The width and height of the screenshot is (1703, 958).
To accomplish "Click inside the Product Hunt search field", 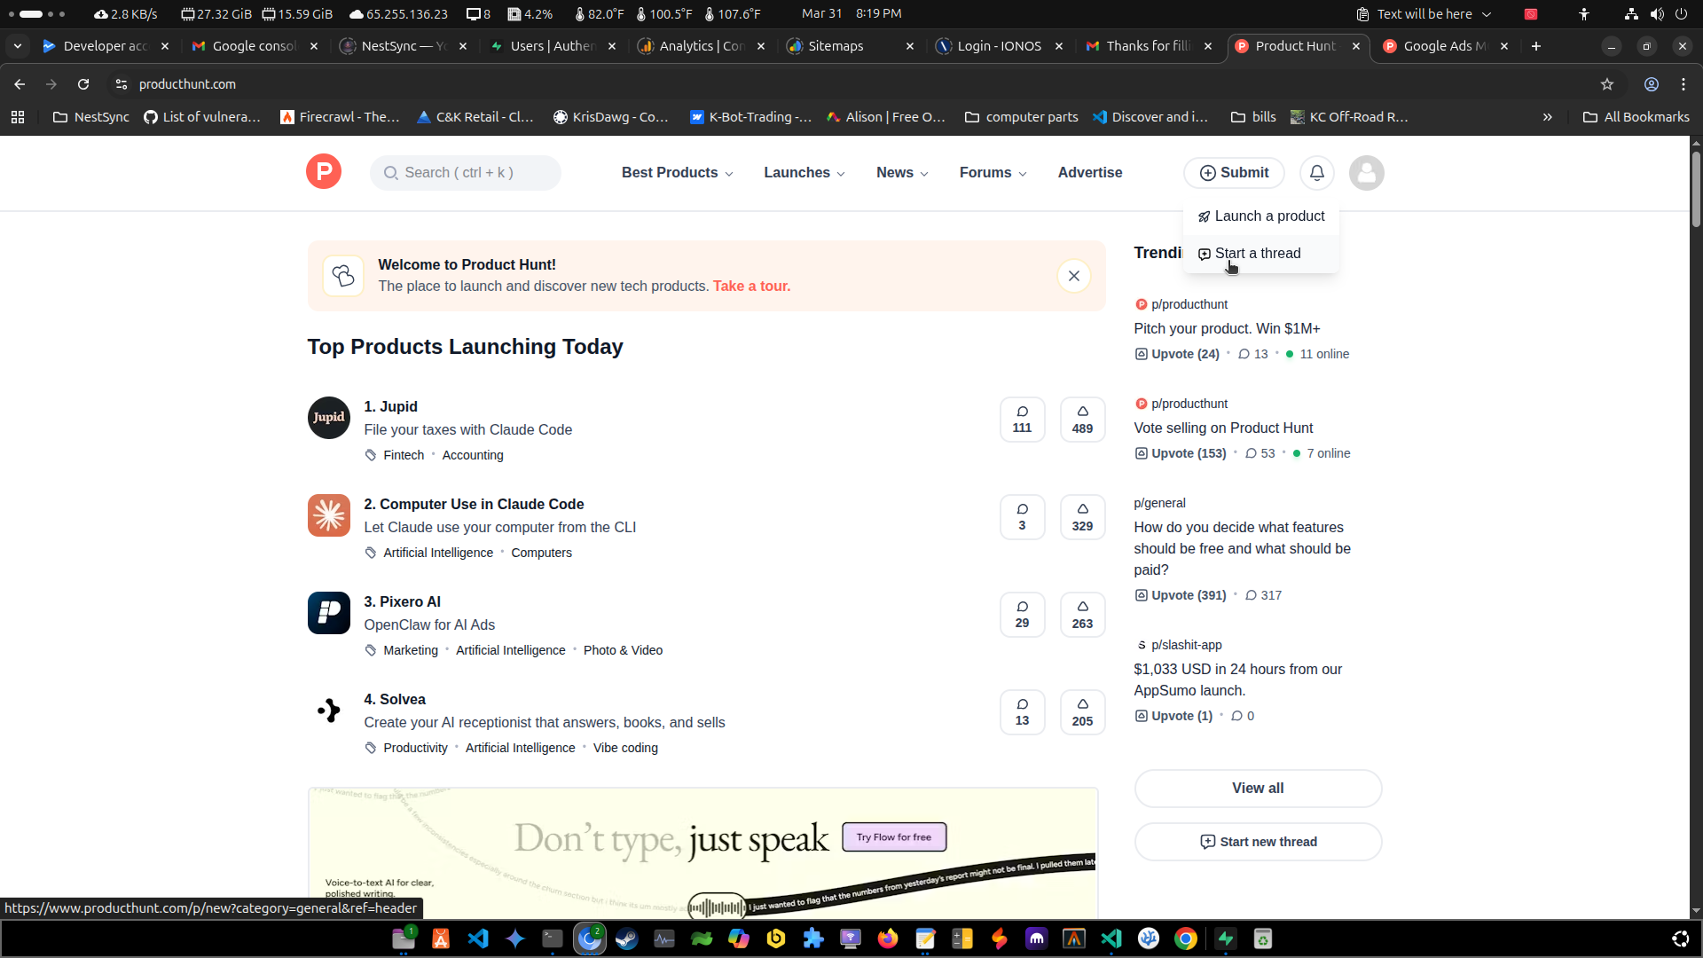I will click(465, 172).
